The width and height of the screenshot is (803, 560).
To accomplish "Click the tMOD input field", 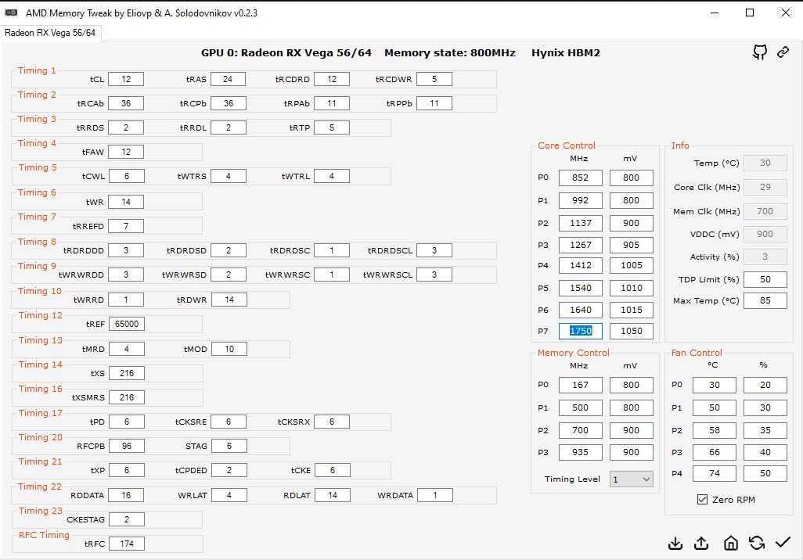I will tap(229, 349).
